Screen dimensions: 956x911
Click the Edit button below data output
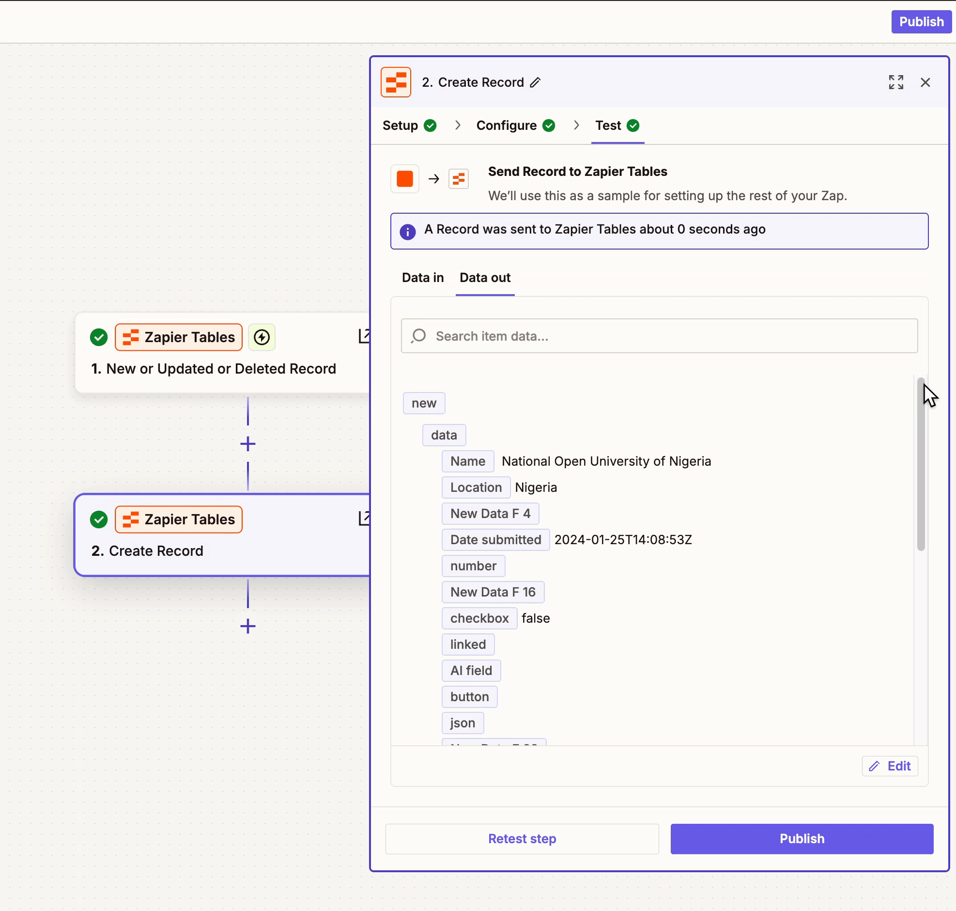coord(890,766)
